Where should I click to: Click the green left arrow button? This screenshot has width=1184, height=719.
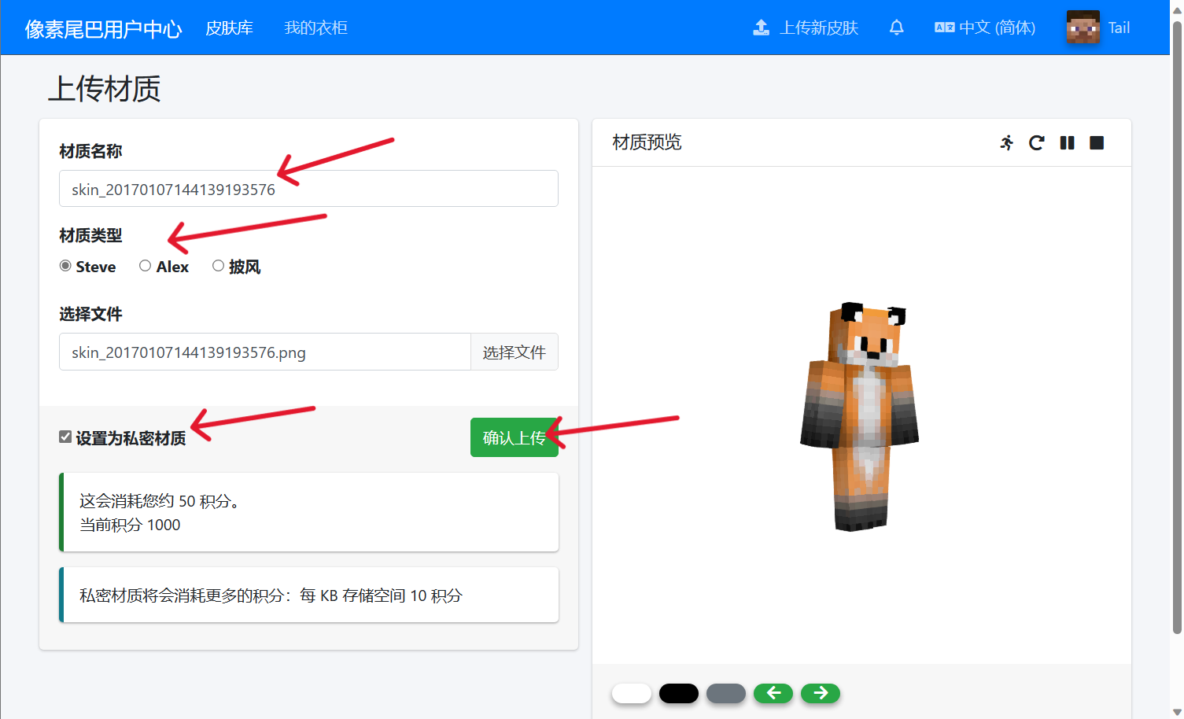point(773,693)
